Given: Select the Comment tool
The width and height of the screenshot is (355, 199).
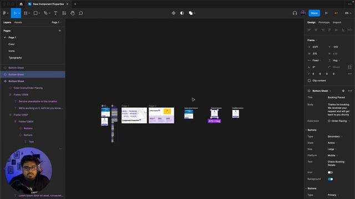Looking at the screenshot, I should click(81, 13).
